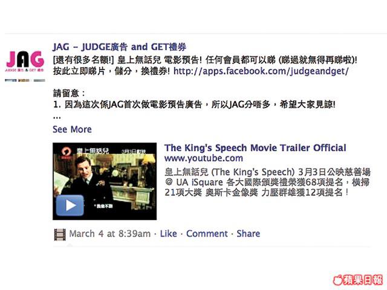Click the pink JAG logo avatar

[25, 60]
